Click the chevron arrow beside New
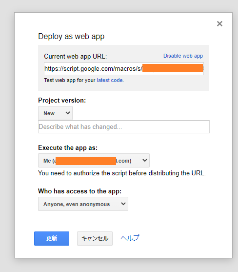The width and height of the screenshot is (238, 272). click(68, 113)
